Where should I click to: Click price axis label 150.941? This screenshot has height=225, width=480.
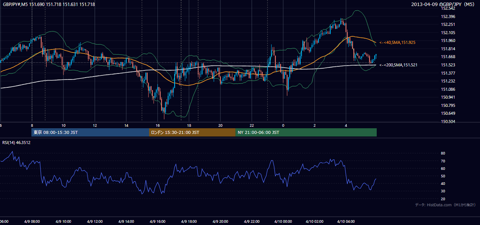click(448, 97)
